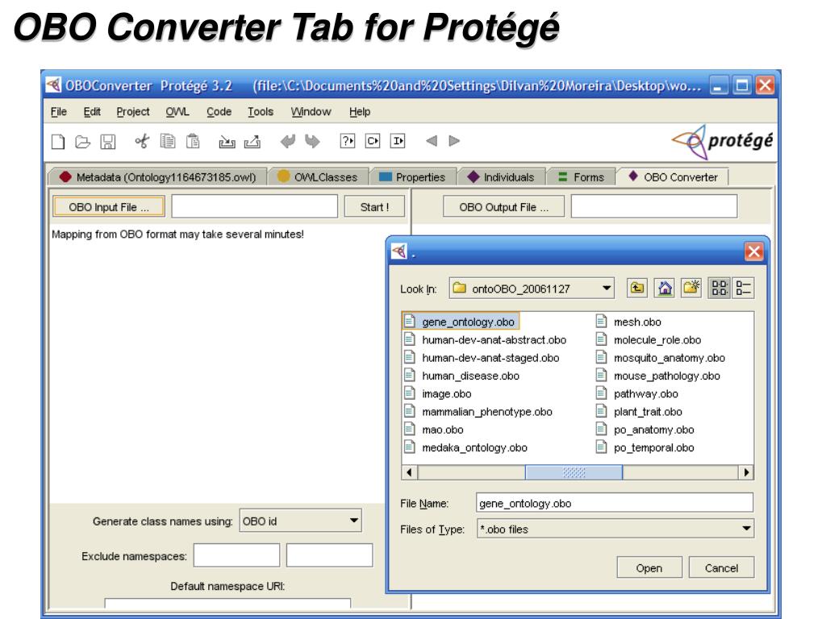This screenshot has width=826, height=619.
Task: Go up one folder level in dialog
Action: (637, 288)
